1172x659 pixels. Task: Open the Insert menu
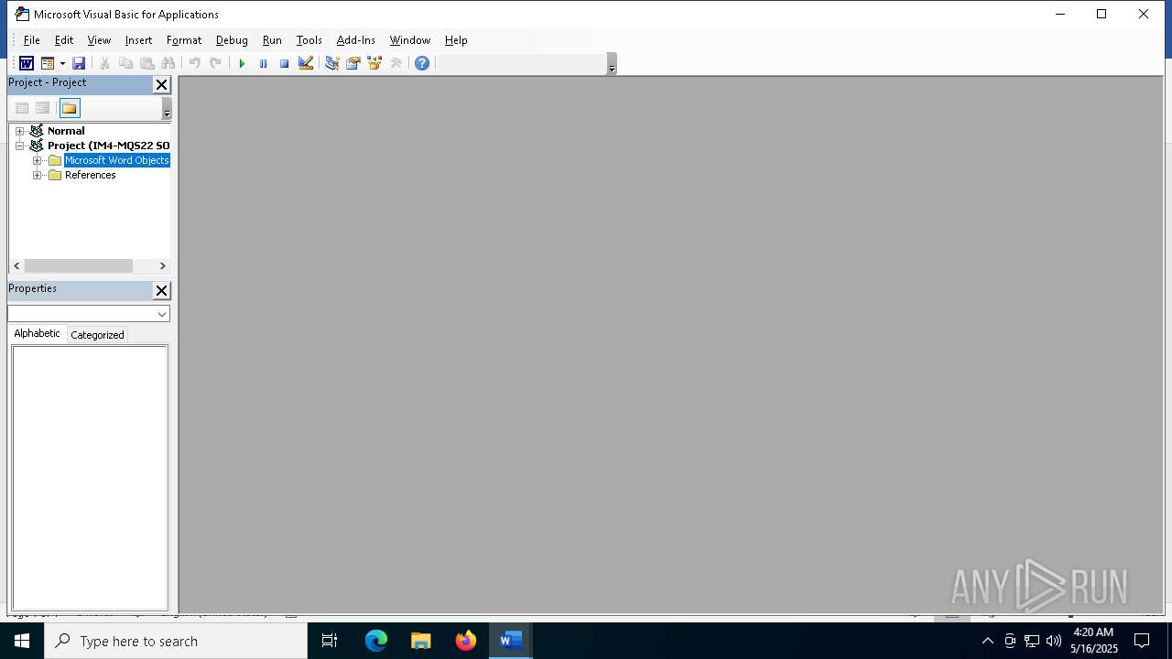pos(138,40)
